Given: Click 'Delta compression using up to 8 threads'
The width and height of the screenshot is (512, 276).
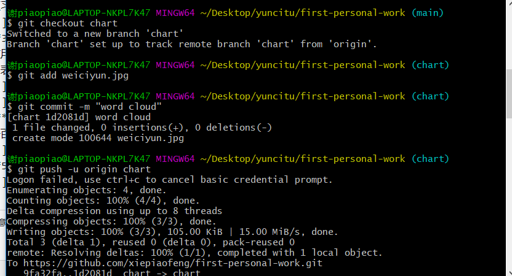Looking at the screenshot, I should click(114, 211).
